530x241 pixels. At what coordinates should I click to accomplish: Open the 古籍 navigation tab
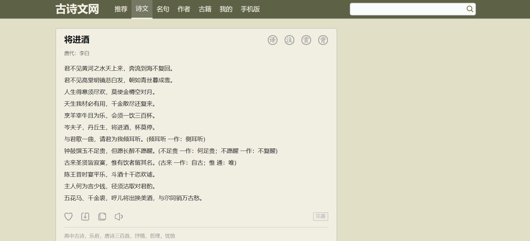pyautogui.click(x=205, y=9)
